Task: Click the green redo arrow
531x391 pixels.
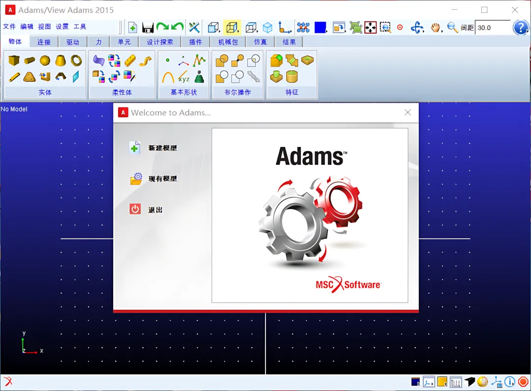Action: tap(163, 27)
